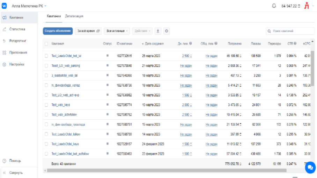Click help icon next to CTR
Viewport: 317px width, 178px height.
(295, 43)
